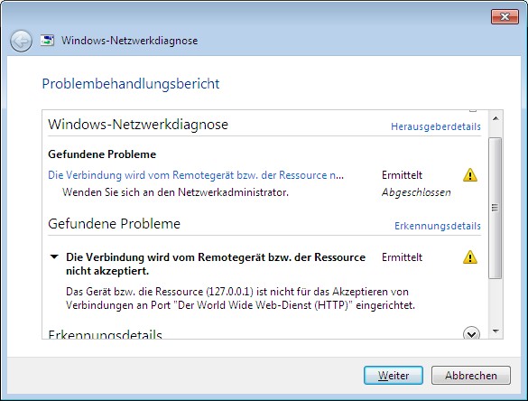Click 'Ermittelt' status beside bold problem heading
The image size is (528, 401).
[x=402, y=257]
